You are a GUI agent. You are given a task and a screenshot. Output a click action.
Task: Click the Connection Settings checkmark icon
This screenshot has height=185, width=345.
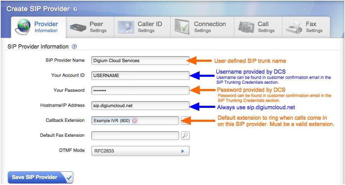click(182, 27)
